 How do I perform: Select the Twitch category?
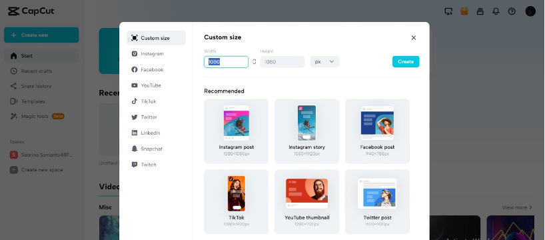tap(156, 165)
